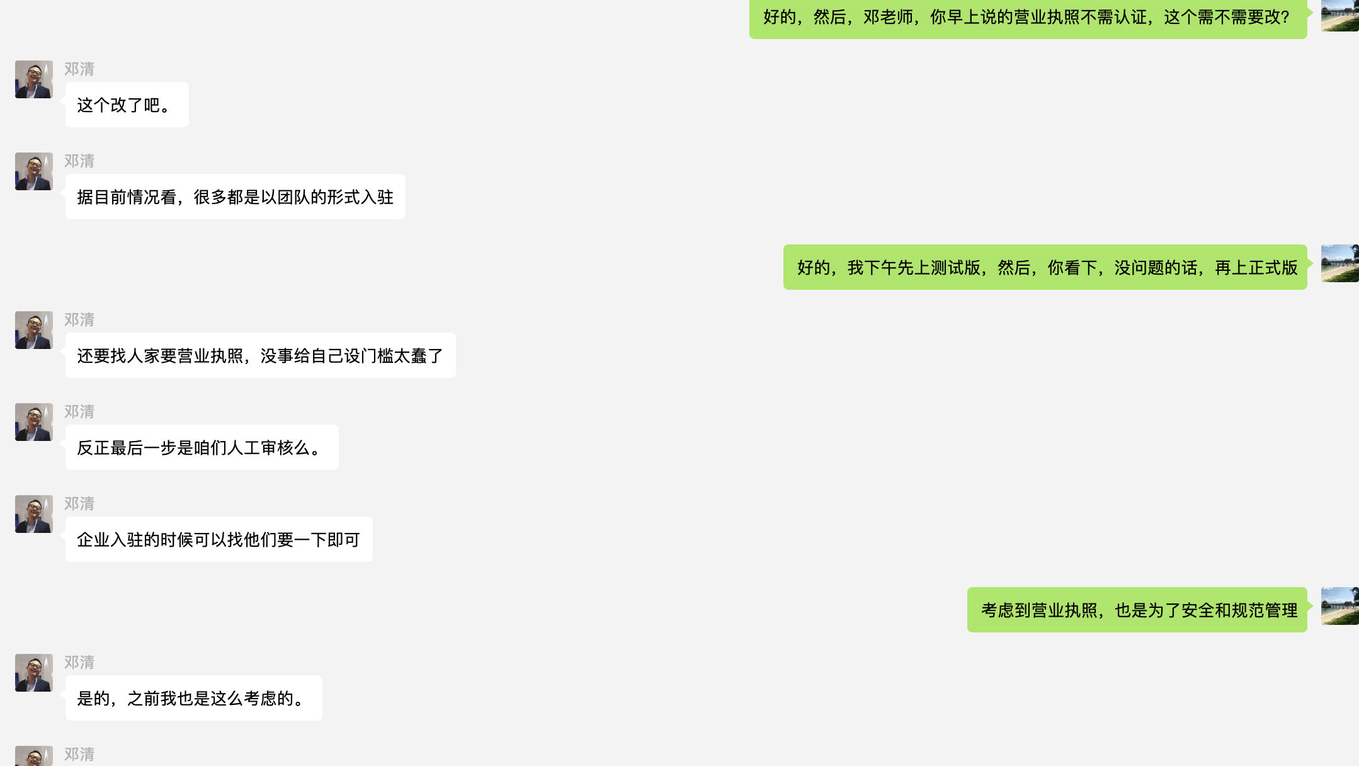Click top green bubble about 营业执照不需认证
1359x766 pixels.
click(1028, 19)
